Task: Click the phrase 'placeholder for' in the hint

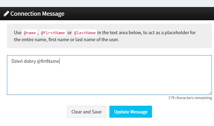Action: tap(180, 33)
